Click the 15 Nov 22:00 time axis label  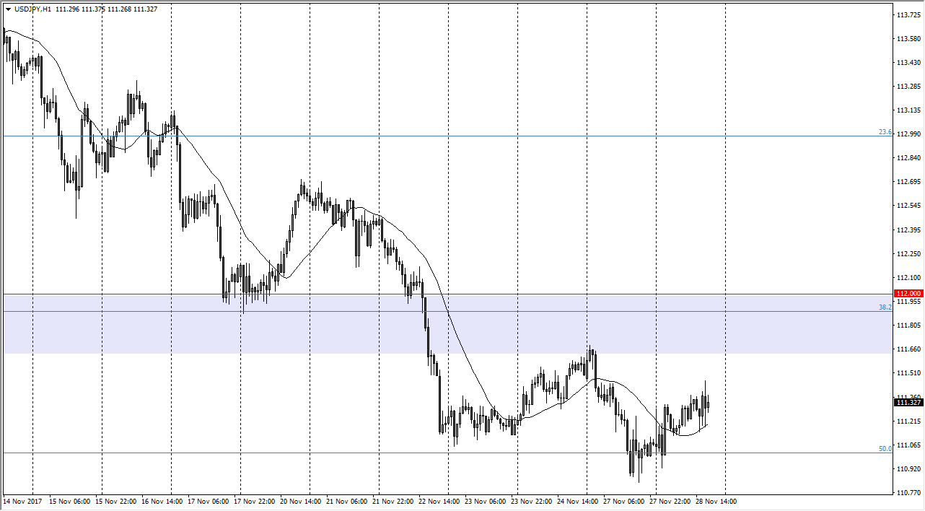[x=117, y=502]
